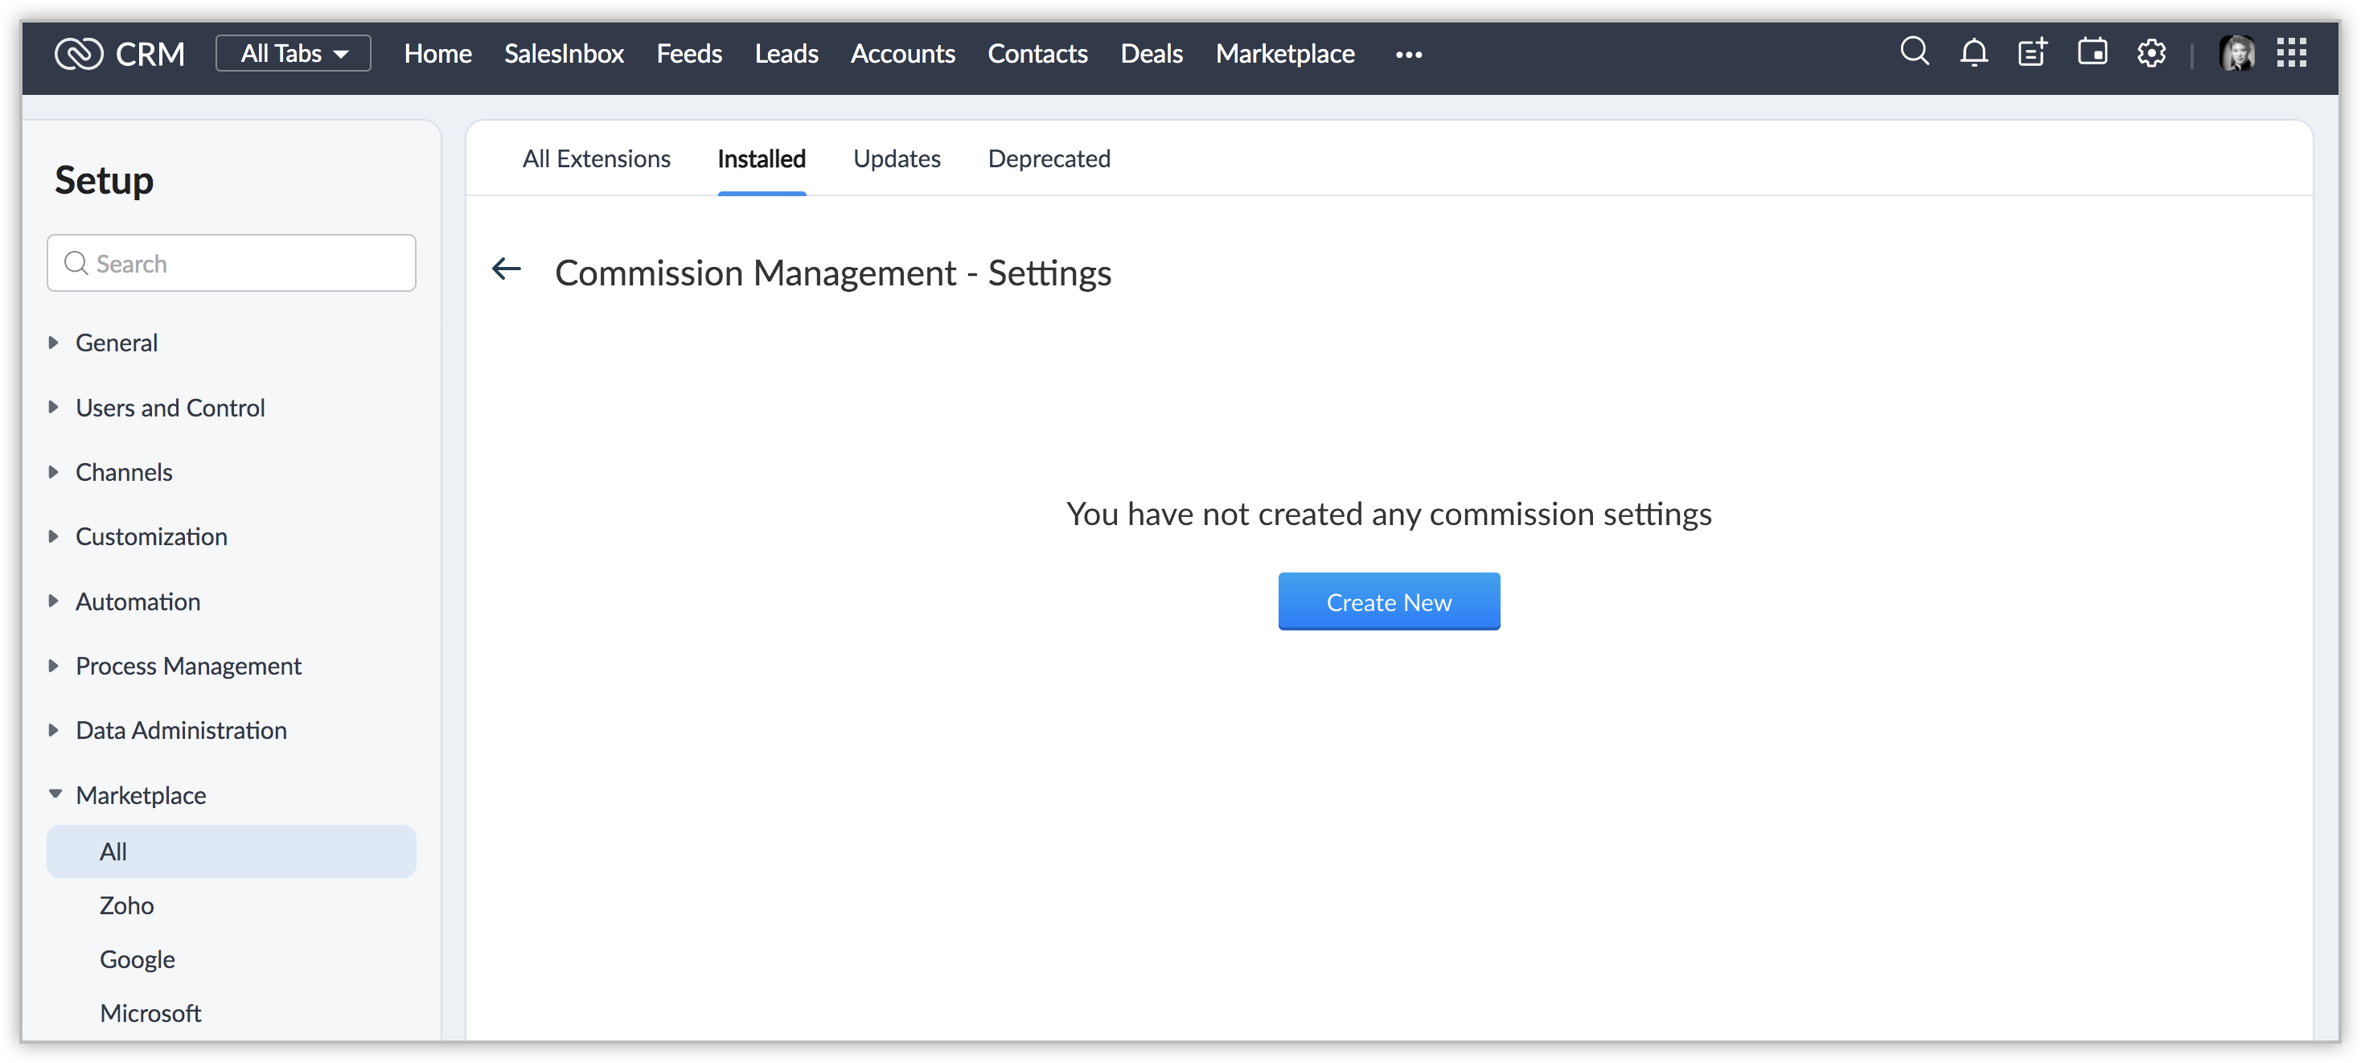Open the calendar icon in header
2361x1063 pixels.
[x=2092, y=51]
